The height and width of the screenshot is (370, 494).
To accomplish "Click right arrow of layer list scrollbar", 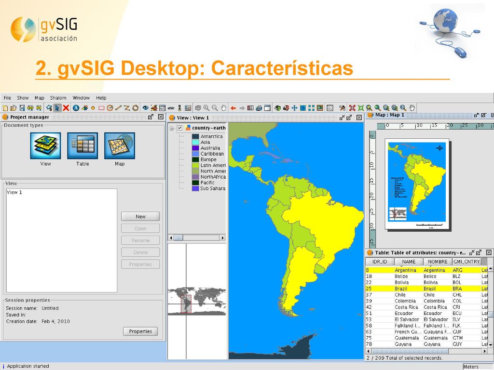I will [223, 238].
